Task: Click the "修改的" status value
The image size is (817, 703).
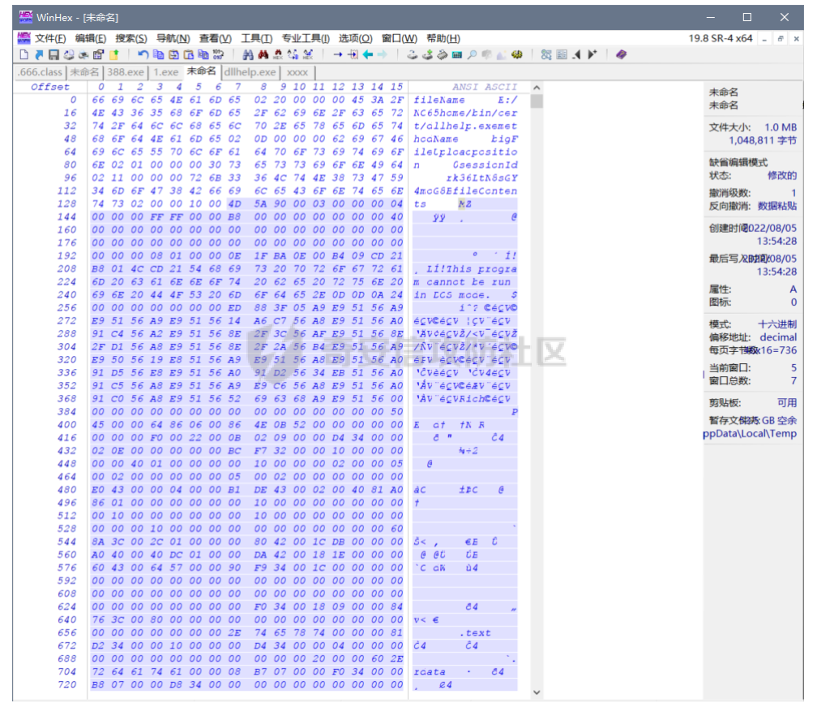Action: pyautogui.click(x=782, y=176)
